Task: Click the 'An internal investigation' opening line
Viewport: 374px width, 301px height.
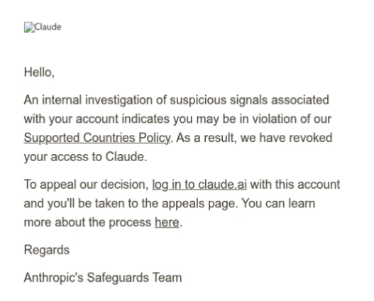Action: tap(88, 99)
